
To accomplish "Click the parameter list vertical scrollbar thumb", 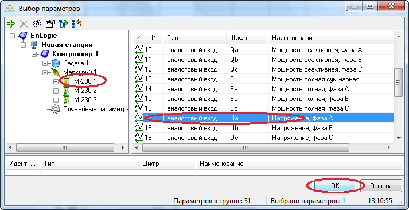I will 398,83.
